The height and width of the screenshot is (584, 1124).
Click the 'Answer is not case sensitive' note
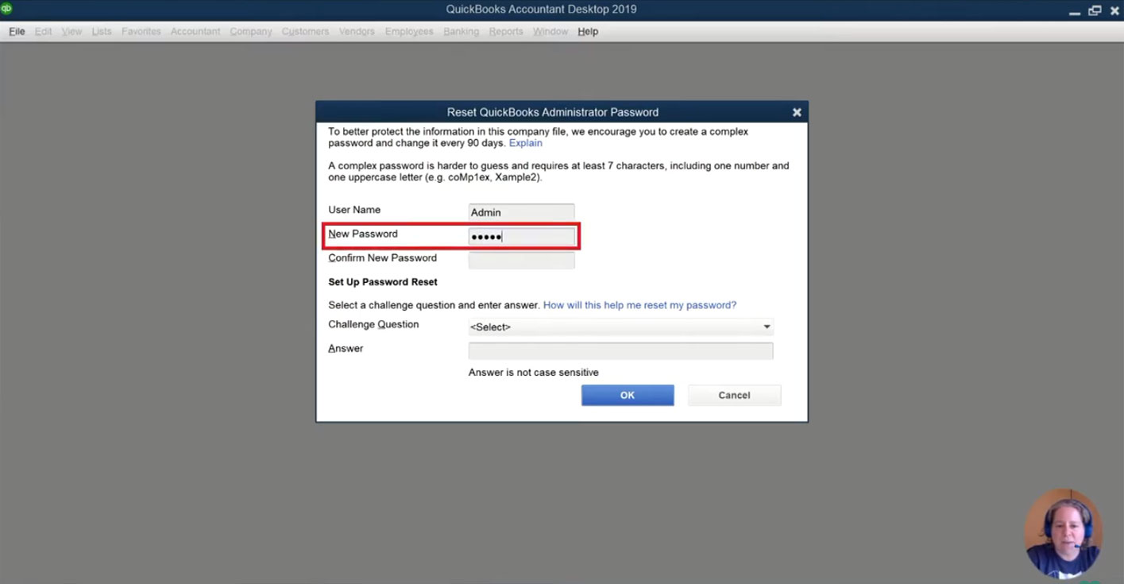534,373
